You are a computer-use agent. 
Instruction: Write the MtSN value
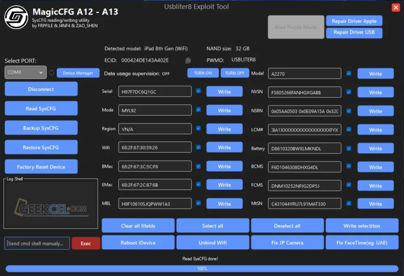(376, 204)
